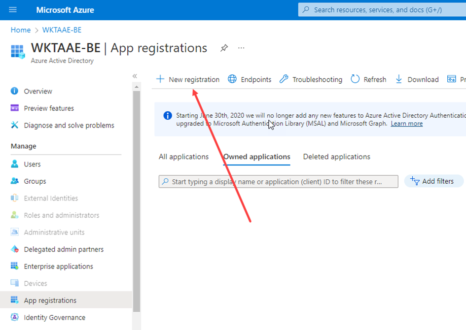Pin the App registrations blade
This screenshot has height=330, width=466.
point(224,48)
